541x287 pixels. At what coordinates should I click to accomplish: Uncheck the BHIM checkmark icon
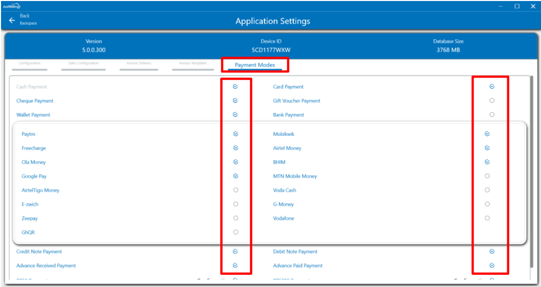click(487, 162)
